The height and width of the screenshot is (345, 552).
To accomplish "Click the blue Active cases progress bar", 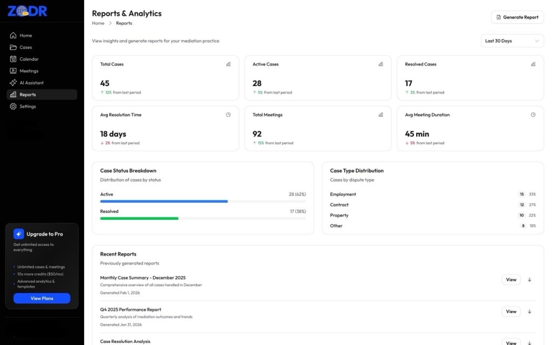I will point(164,201).
